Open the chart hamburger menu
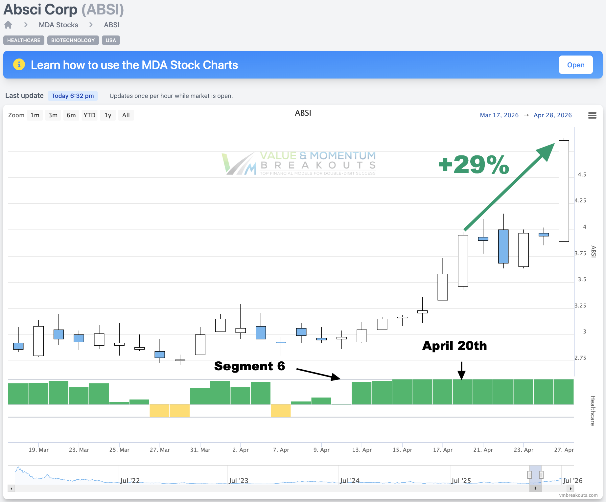Image resolution: width=606 pixels, height=502 pixels. (x=592, y=115)
